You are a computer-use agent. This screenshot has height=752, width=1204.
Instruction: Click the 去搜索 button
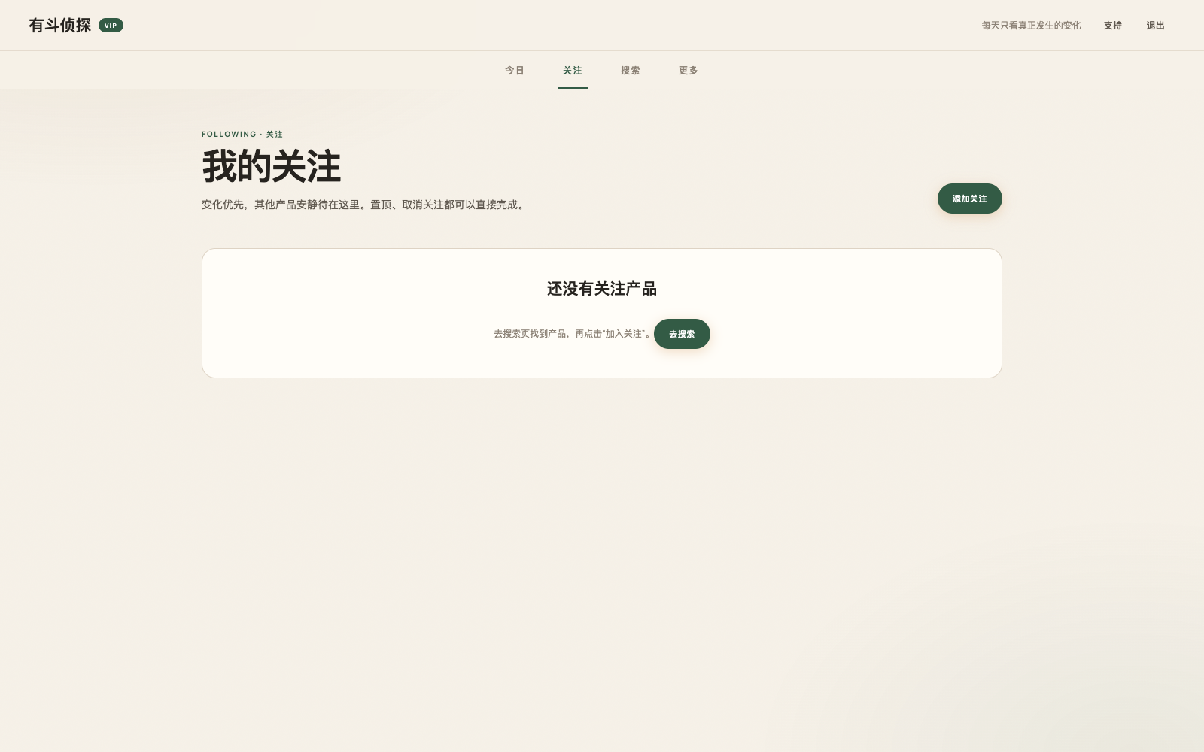(682, 334)
